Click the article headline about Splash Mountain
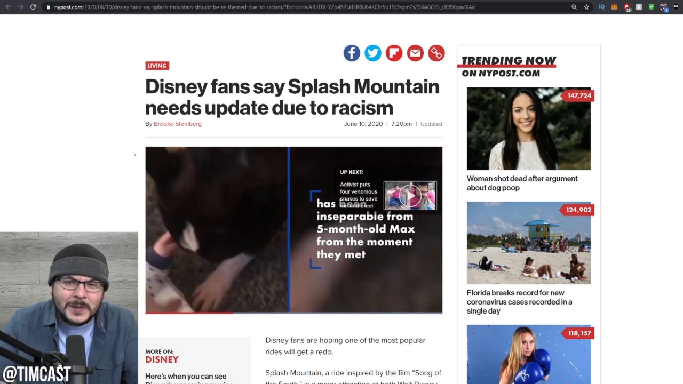 [292, 97]
